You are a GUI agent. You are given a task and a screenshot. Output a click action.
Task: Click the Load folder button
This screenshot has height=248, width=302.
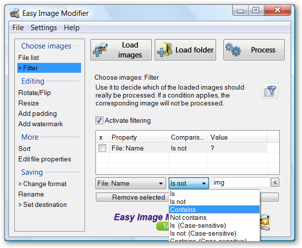[x=185, y=50]
